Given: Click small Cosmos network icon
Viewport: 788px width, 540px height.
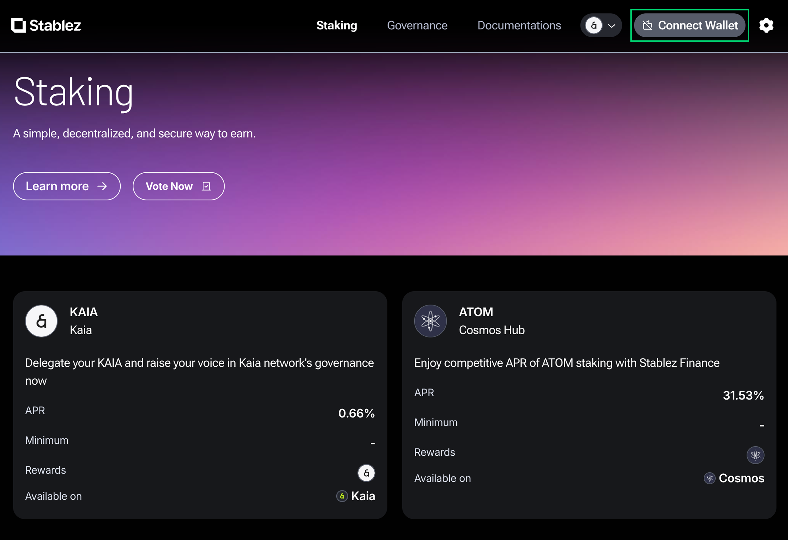Looking at the screenshot, I should click(x=709, y=478).
